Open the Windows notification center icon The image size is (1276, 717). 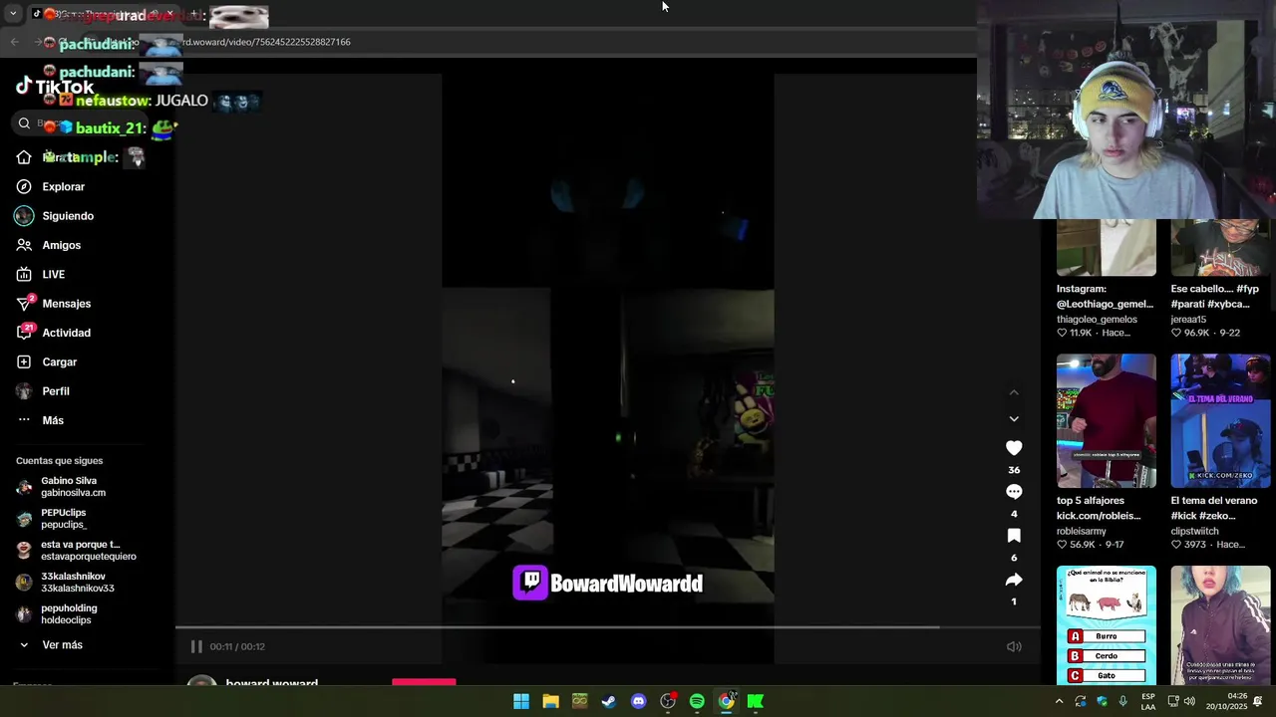pos(1258,701)
